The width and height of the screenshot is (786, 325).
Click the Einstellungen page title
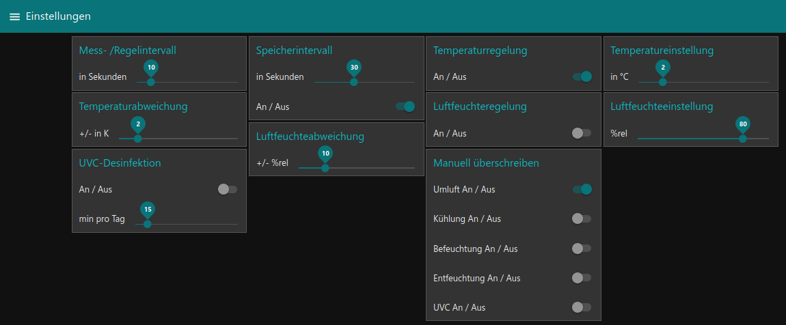58,16
